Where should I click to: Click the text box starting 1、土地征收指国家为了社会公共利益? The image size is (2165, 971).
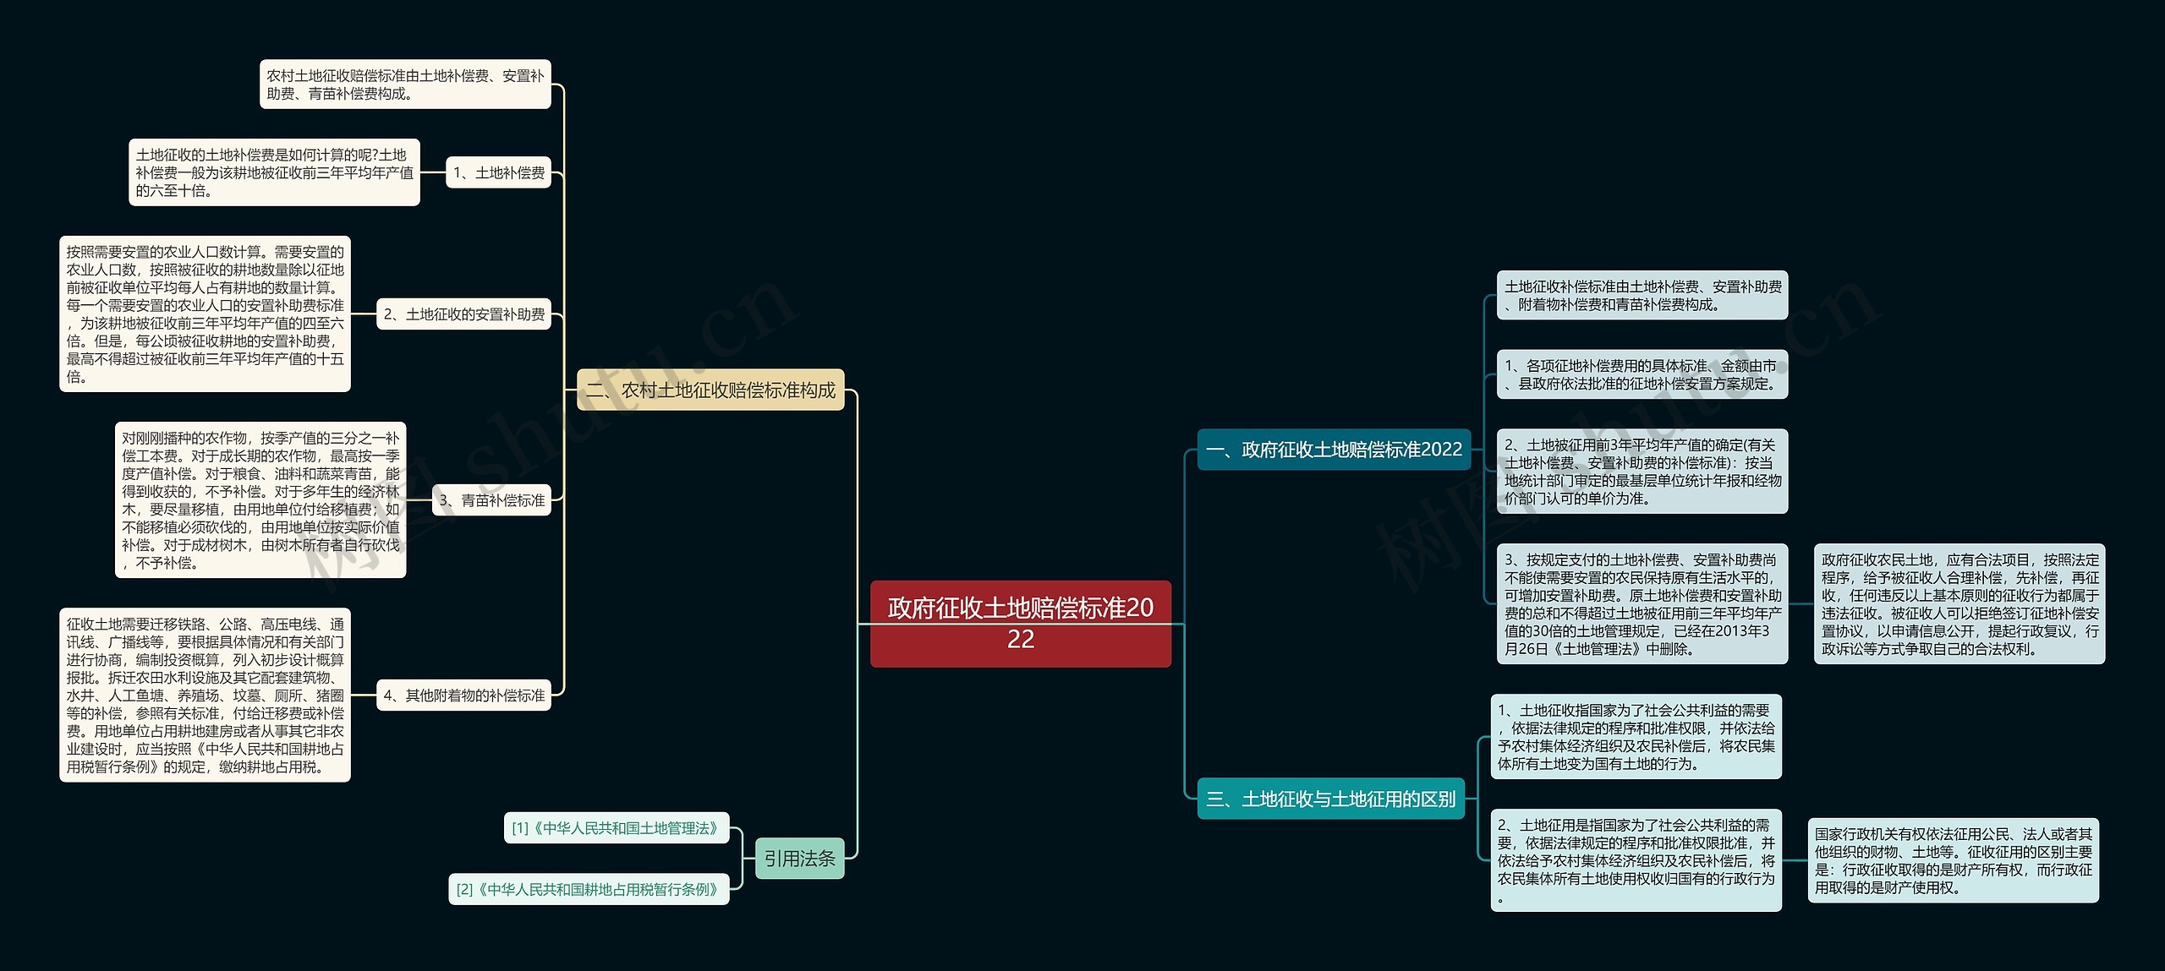tap(1636, 737)
